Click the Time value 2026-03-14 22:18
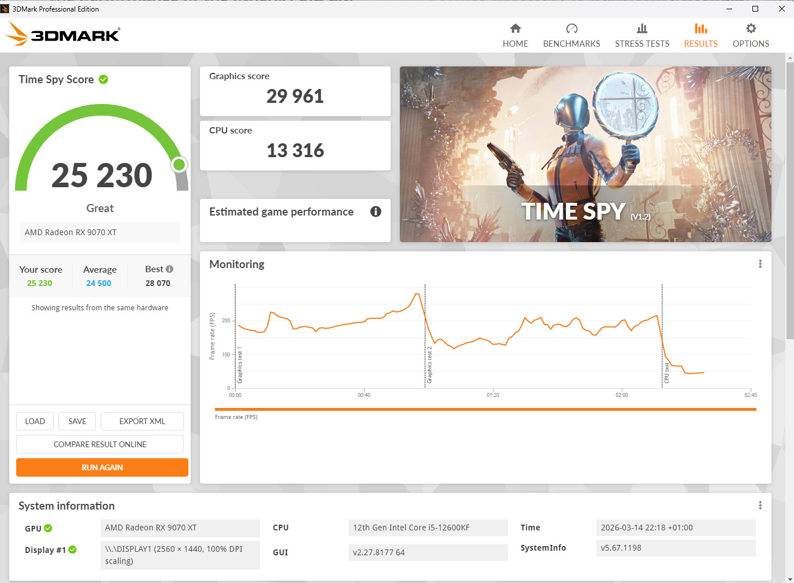Screen dimensions: 794x583 (x=676, y=528)
